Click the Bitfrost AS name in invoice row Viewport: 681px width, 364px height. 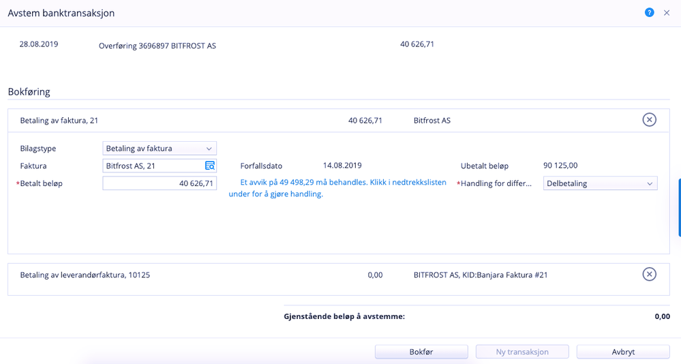click(432, 121)
